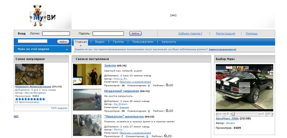Open the Загрузить tab
Image resolution: width=287 pixels, height=138 pixels.
pos(169,42)
